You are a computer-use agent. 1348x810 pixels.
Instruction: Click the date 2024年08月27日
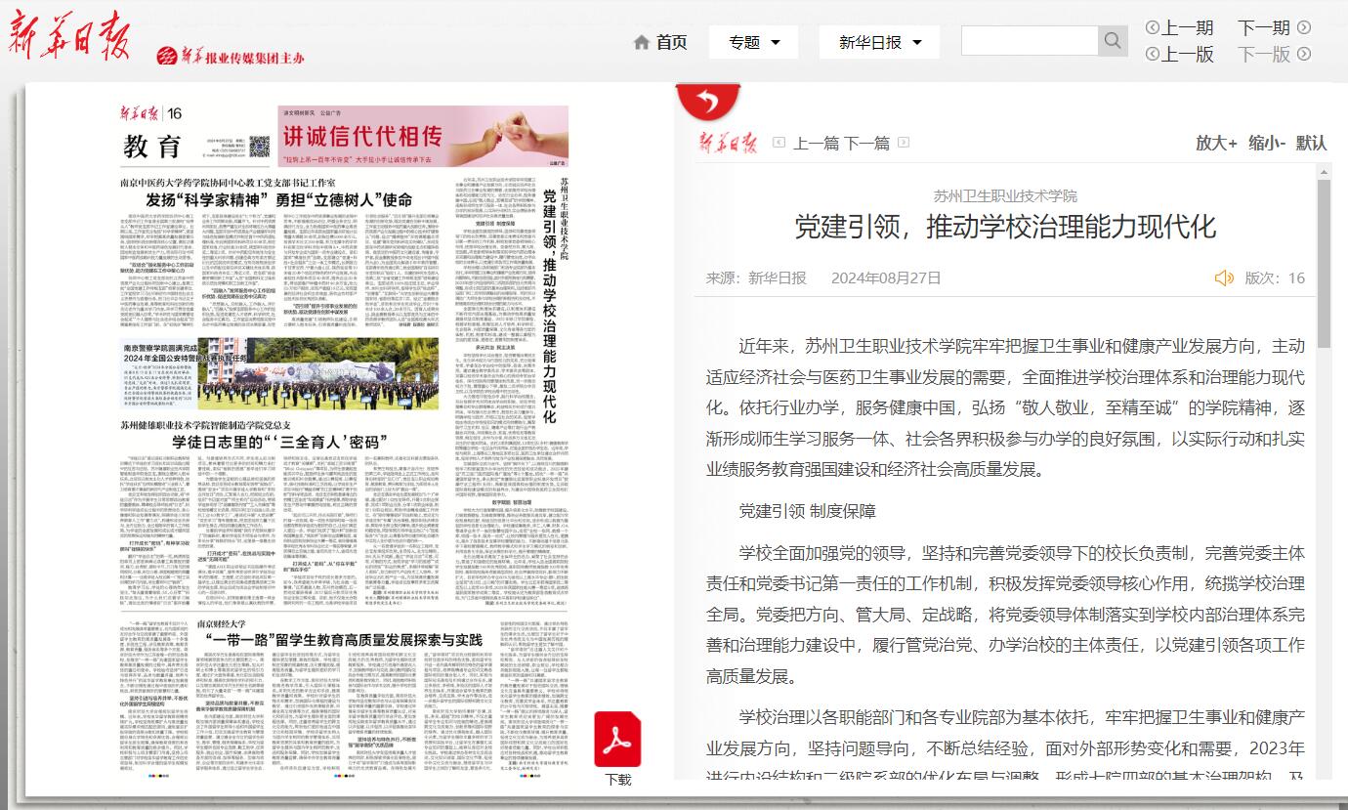pyautogui.click(x=886, y=278)
